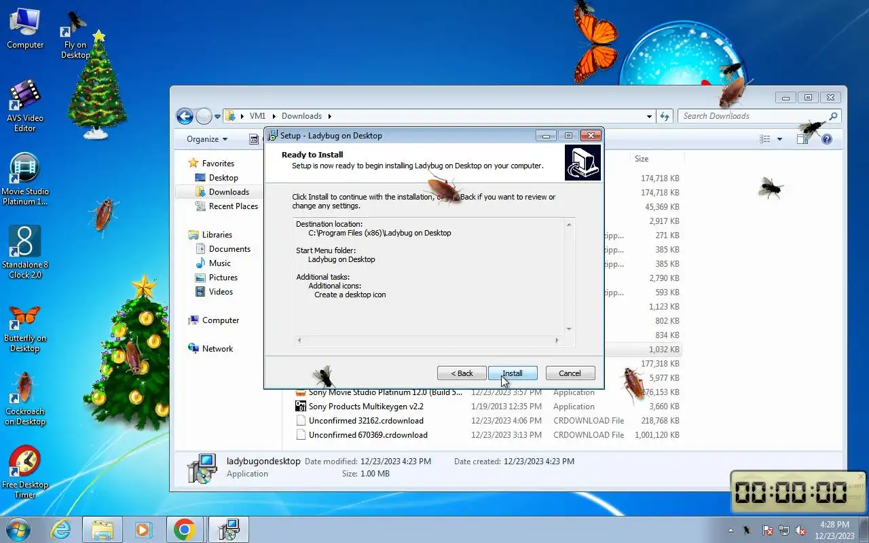Launch Internet Explorer from taskbar
869x543 pixels.
pyautogui.click(x=60, y=529)
